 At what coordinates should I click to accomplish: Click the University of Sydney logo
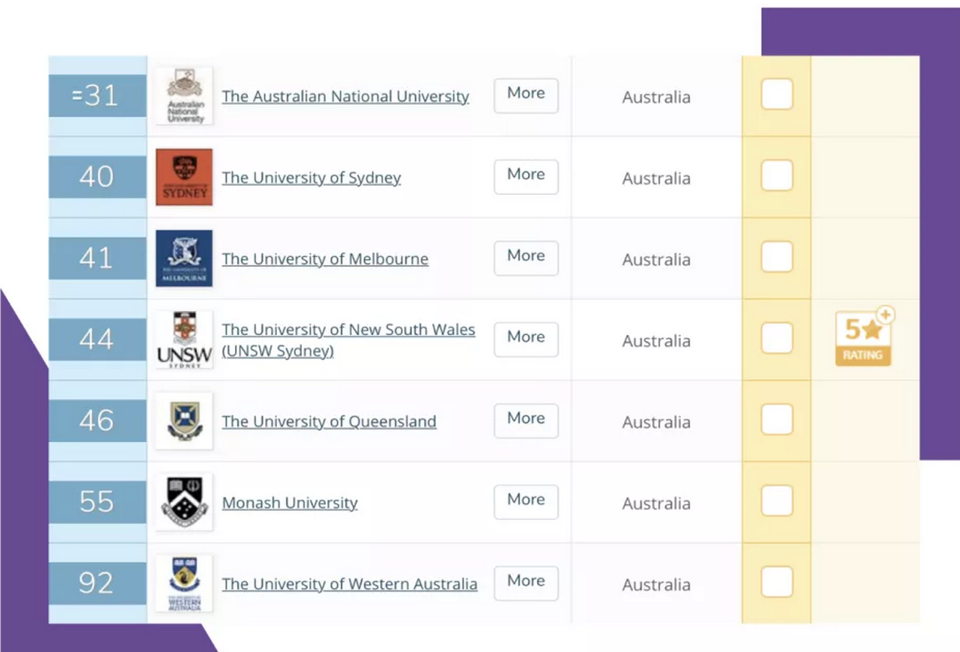[184, 178]
